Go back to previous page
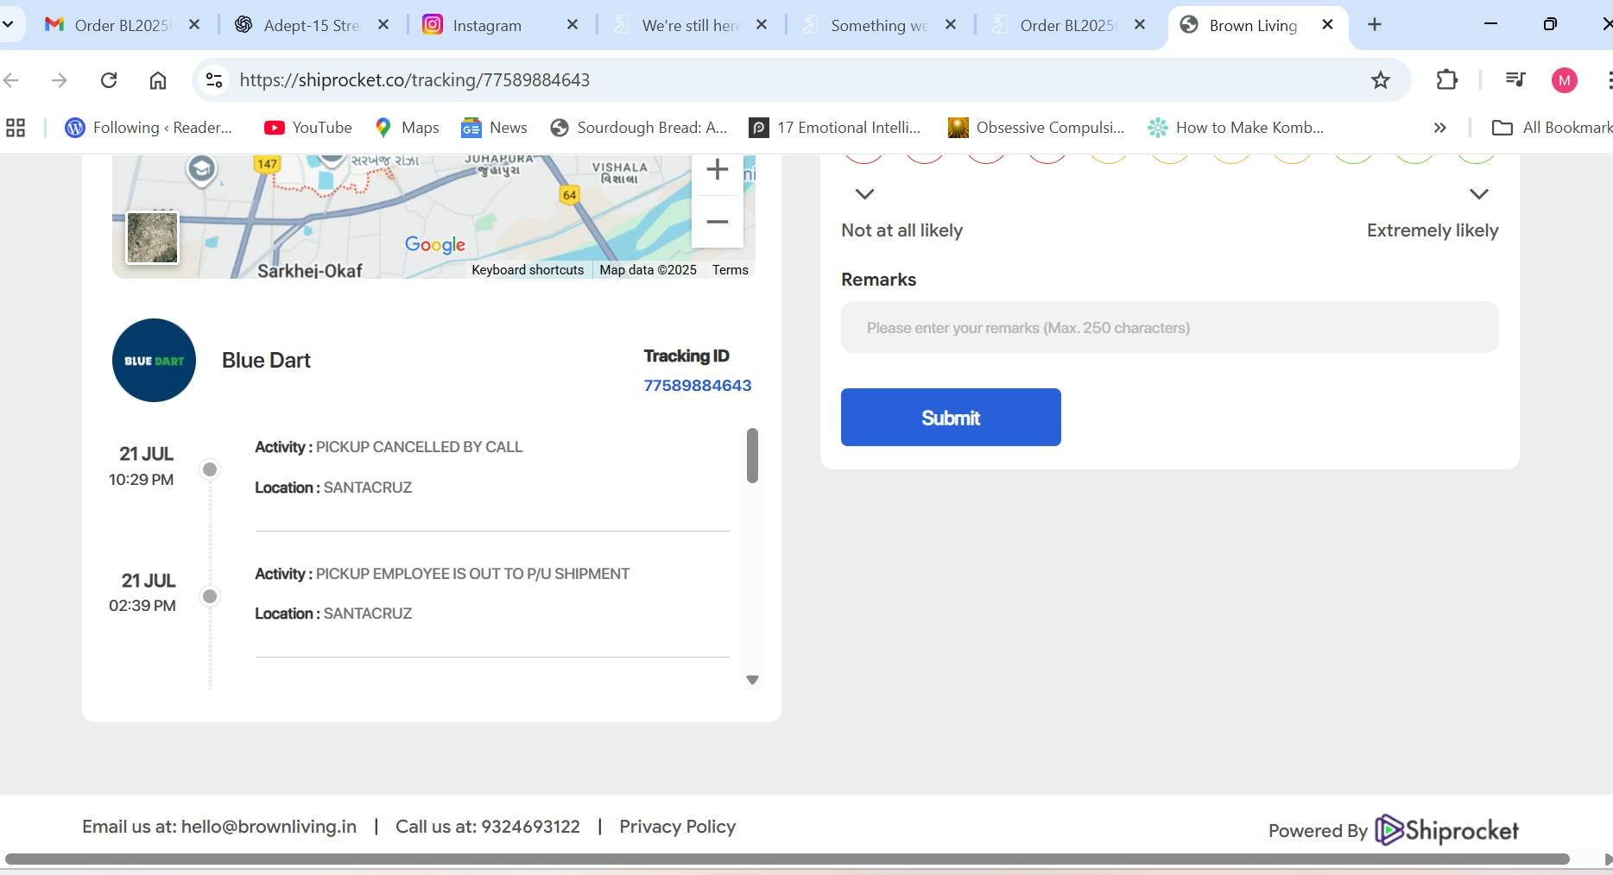The height and width of the screenshot is (875, 1613). point(11,80)
